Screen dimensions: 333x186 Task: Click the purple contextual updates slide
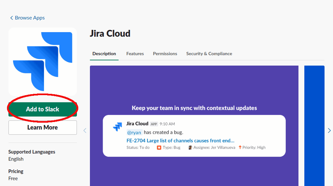(x=194, y=126)
